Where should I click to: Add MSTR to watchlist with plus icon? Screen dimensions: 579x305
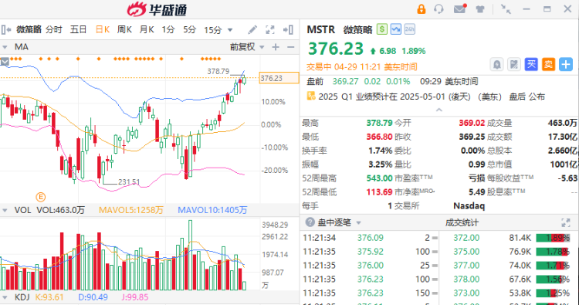point(566,65)
